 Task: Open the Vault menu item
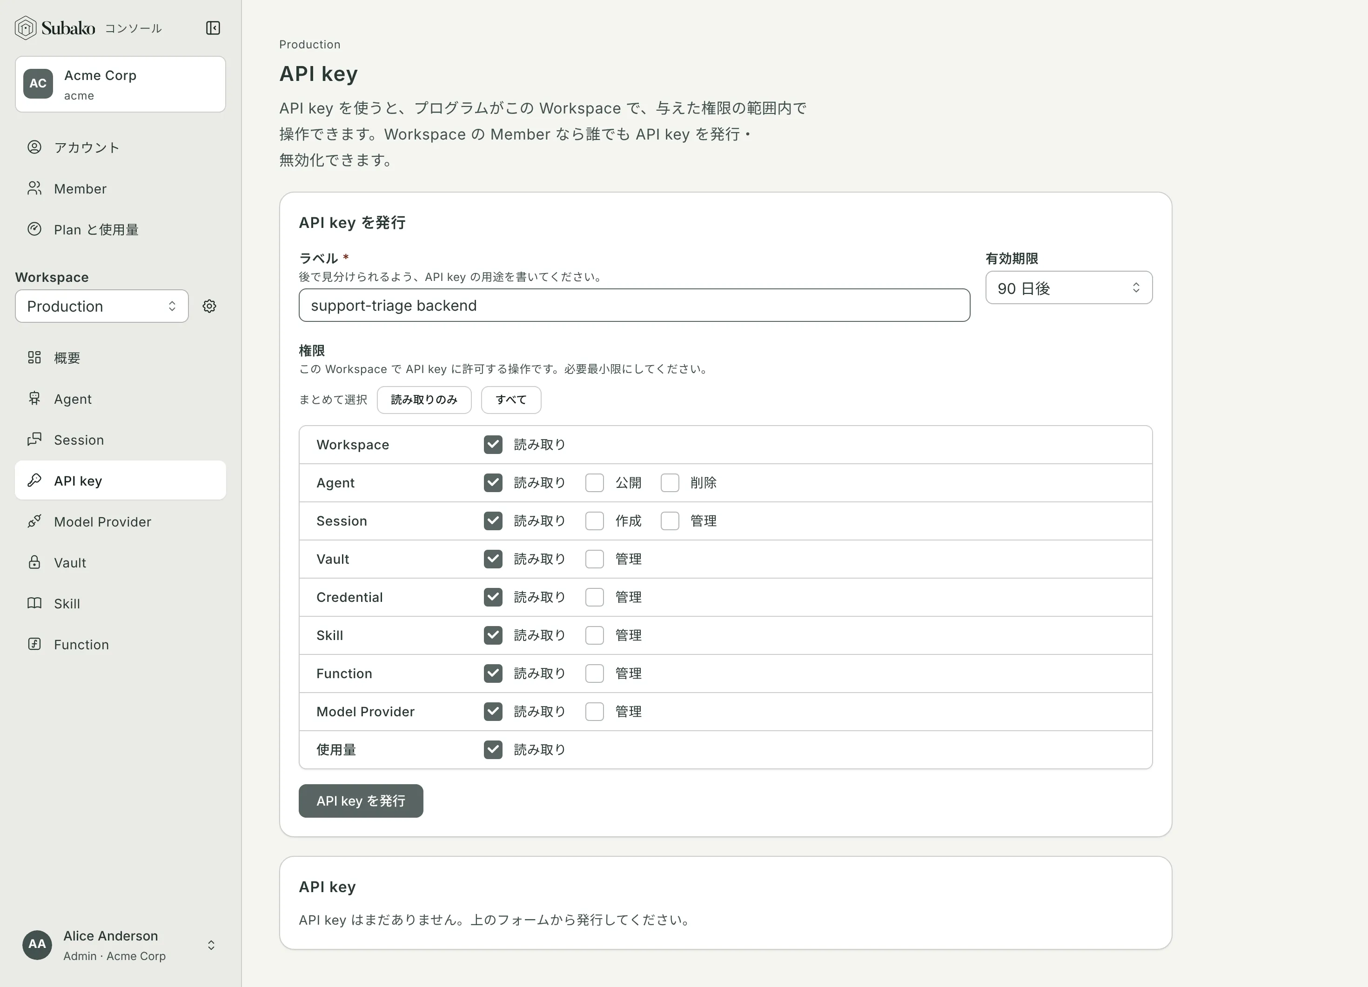point(120,562)
